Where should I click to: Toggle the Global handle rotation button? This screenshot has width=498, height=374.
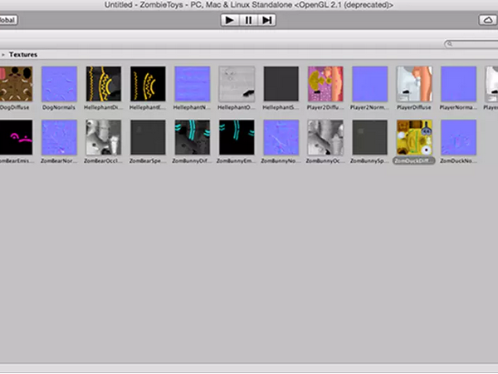[x=7, y=20]
